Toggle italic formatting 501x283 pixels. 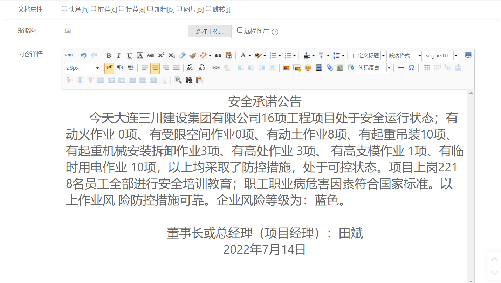pyautogui.click(x=119, y=56)
